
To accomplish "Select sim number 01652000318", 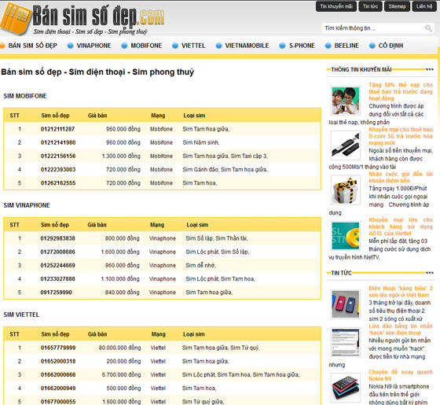I will (x=58, y=361).
